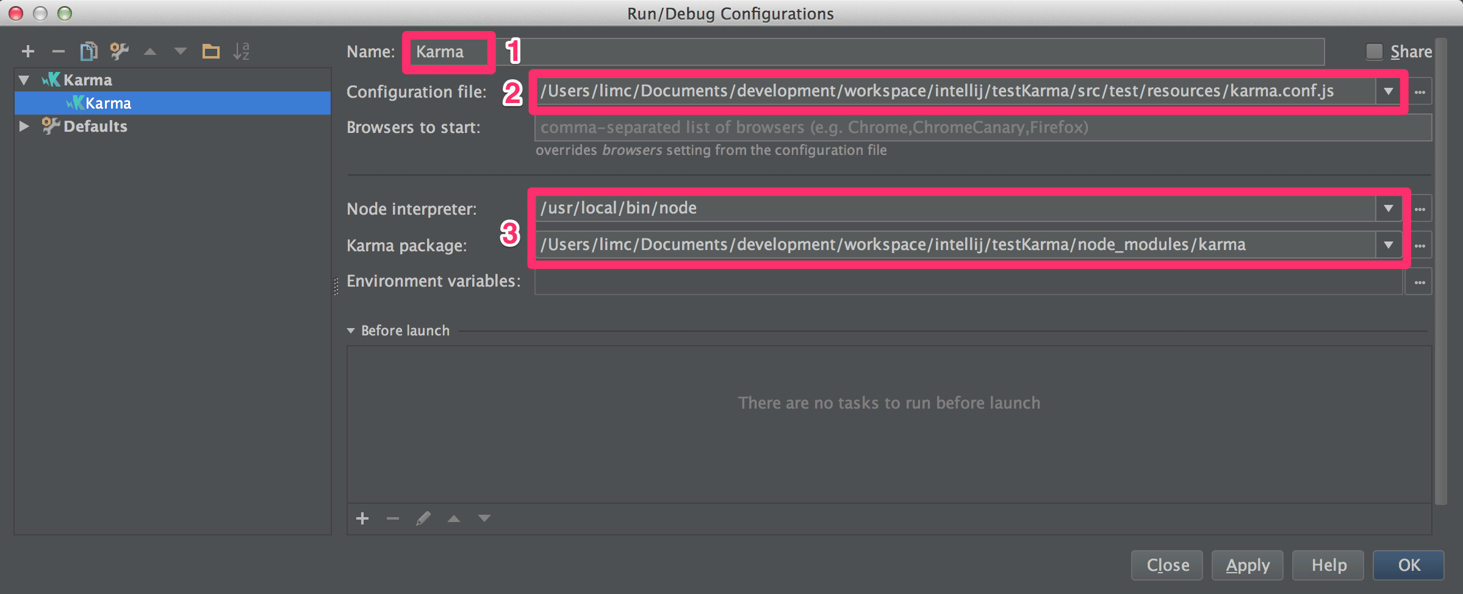
Task: Click the Apply button
Action: coord(1248,565)
